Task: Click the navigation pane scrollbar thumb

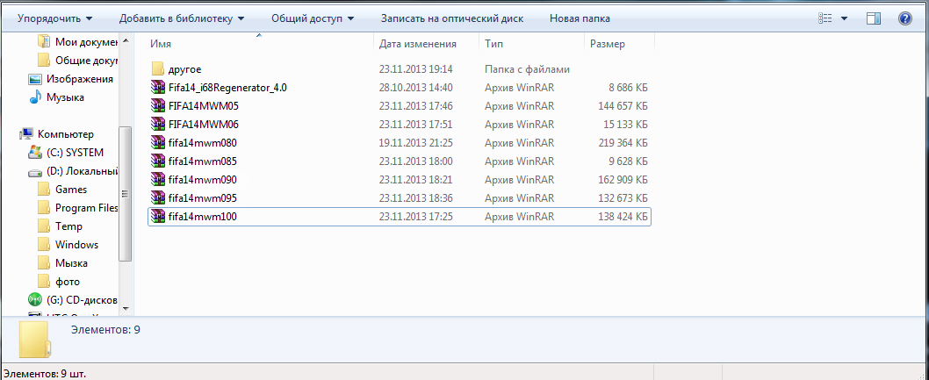Action: [126, 194]
